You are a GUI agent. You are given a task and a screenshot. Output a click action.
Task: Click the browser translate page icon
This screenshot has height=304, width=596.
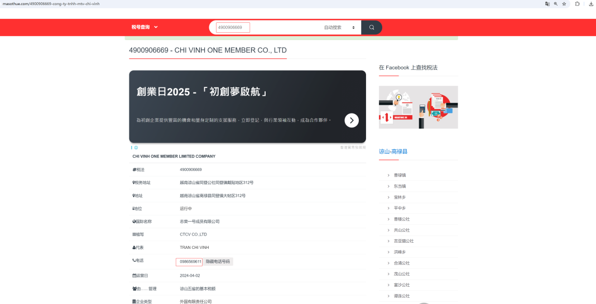(x=547, y=4)
